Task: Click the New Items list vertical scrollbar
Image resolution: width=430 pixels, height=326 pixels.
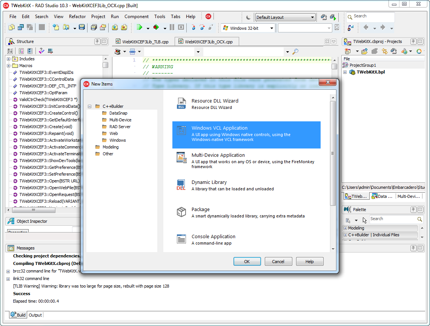Action: tap(333, 173)
